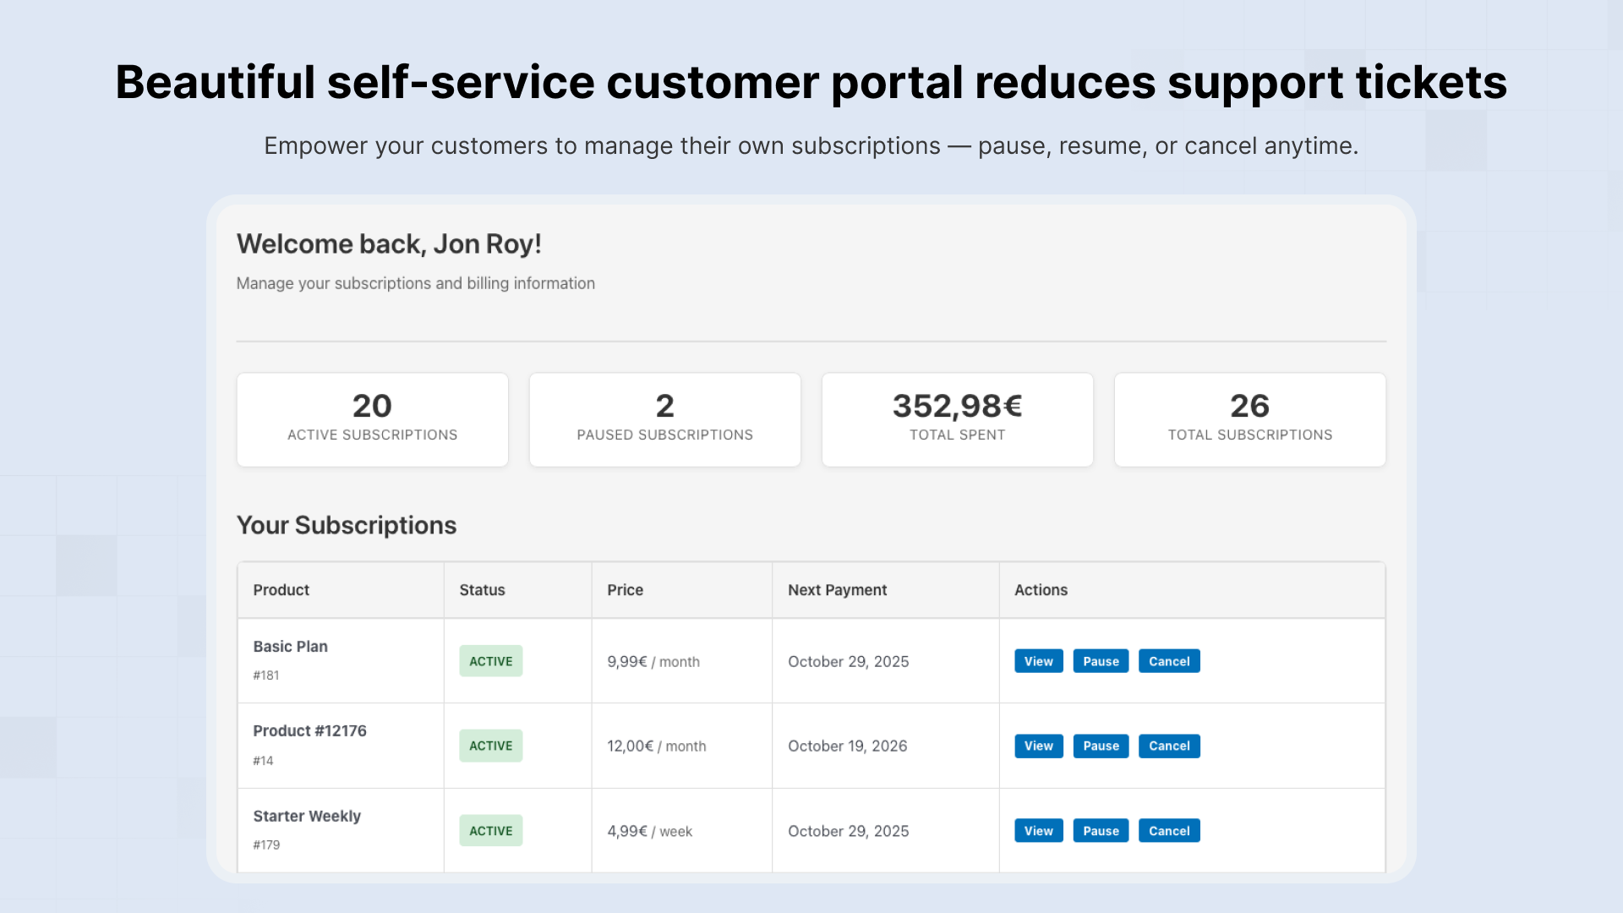The width and height of the screenshot is (1623, 913).
Task: Click the ACTIVE status badge for Basic Plan
Action: [x=490, y=661]
